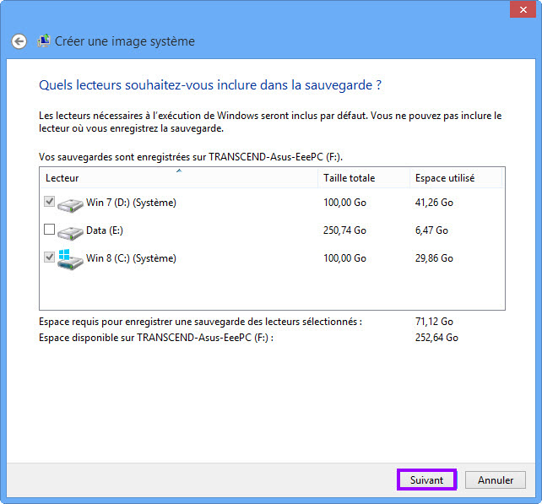Click the Win 8 (C:) Windows drive icon
The image size is (542, 504).
coord(71,258)
